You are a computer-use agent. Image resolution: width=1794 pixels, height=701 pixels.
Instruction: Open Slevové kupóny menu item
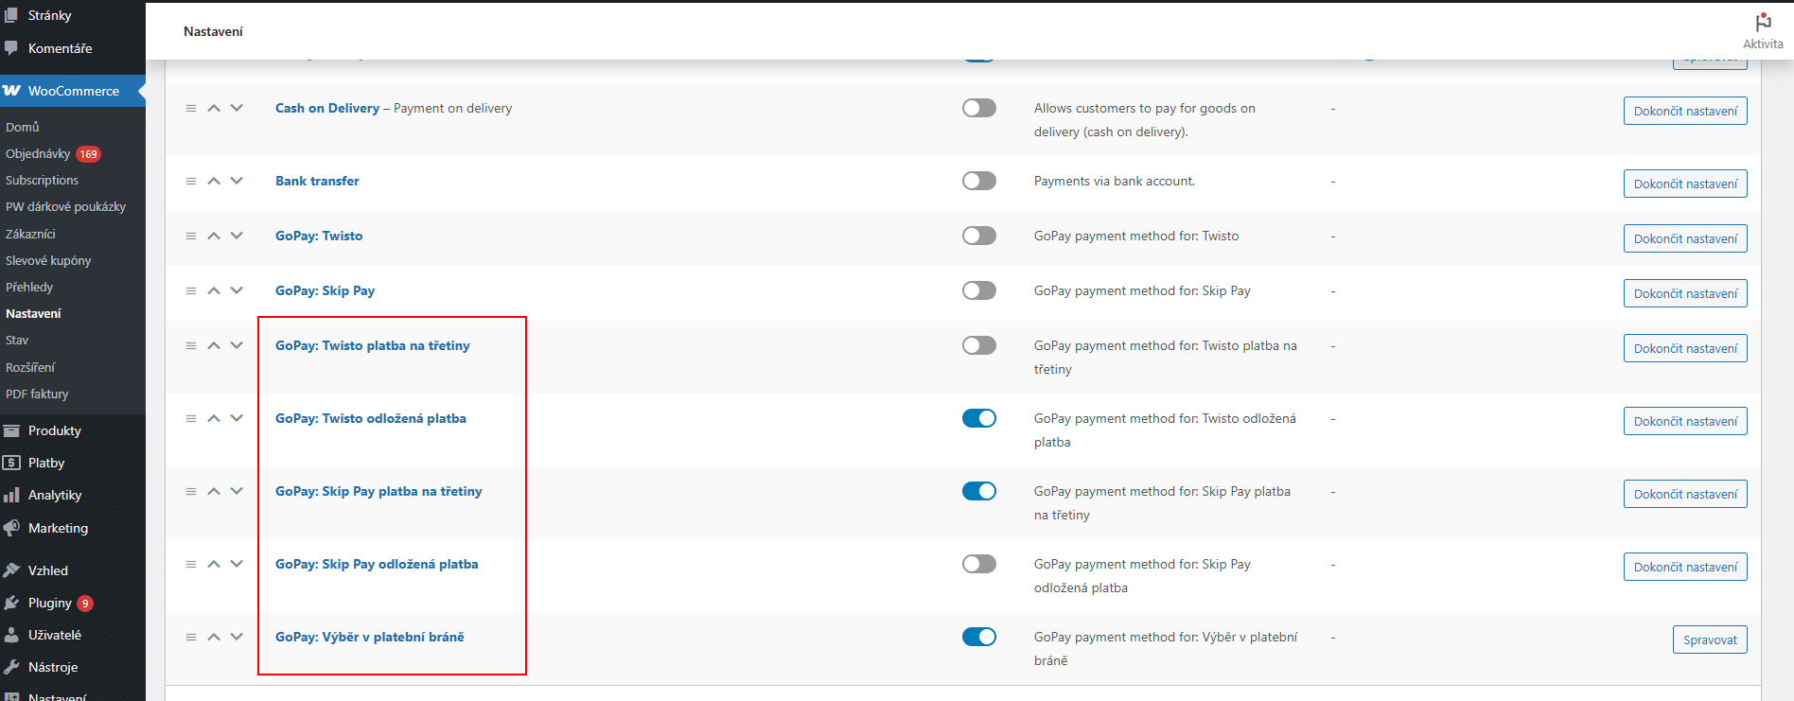[48, 260]
